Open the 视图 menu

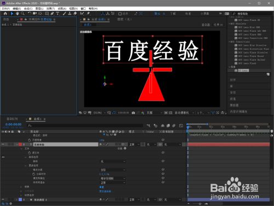pyautogui.click(x=73, y=9)
